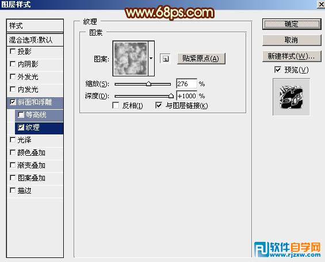Click 贴紧原点 snap to origin button
325x262 pixels.
201,59
